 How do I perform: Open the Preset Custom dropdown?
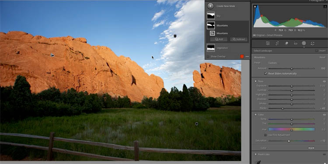pyautogui.click(x=272, y=63)
